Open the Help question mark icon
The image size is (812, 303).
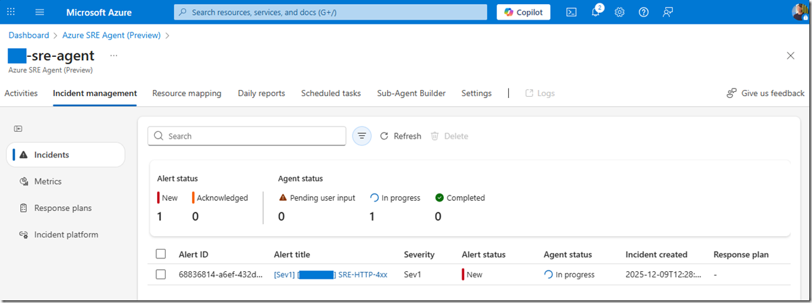click(644, 12)
